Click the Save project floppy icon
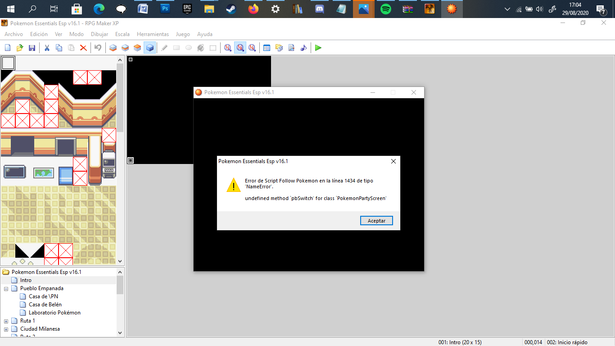Viewport: 615px width, 346px height. pyautogui.click(x=32, y=48)
